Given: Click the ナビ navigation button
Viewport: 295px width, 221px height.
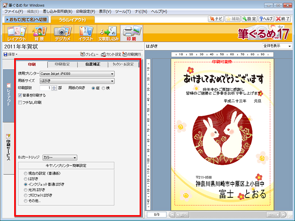Looking at the screenshot, I should coord(216,19).
